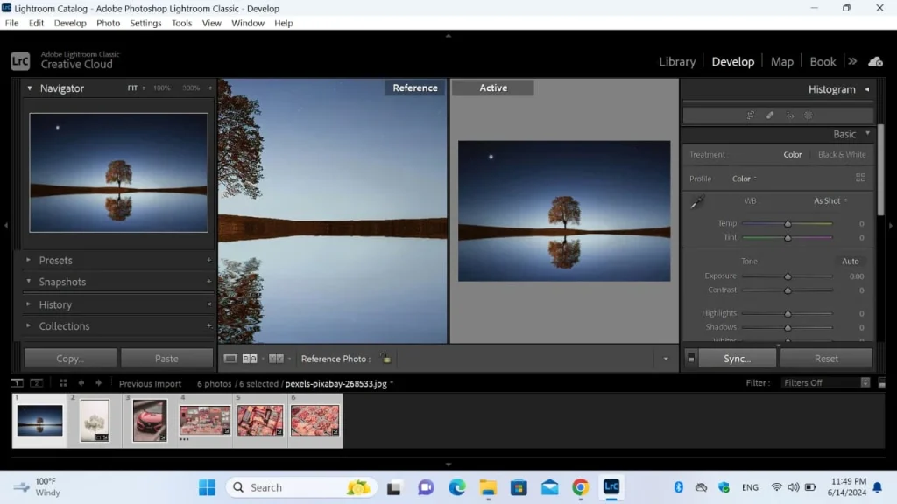This screenshot has width=897, height=504.
Task: Select the Crop Overlay tool
Action: tap(751, 115)
